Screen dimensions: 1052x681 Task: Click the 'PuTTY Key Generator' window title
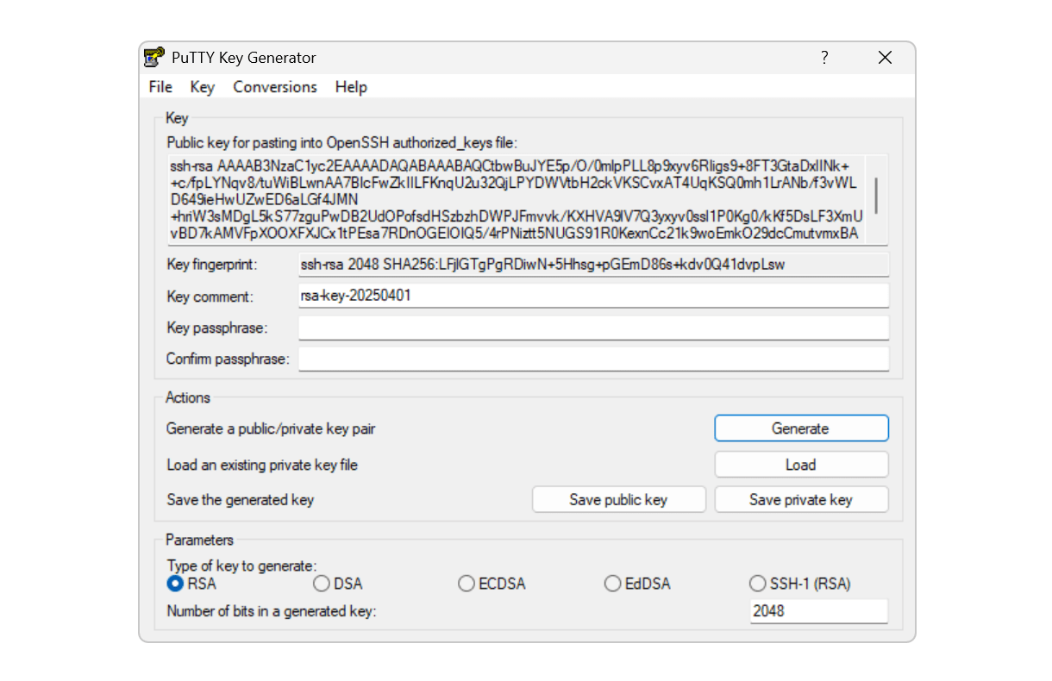(x=244, y=58)
